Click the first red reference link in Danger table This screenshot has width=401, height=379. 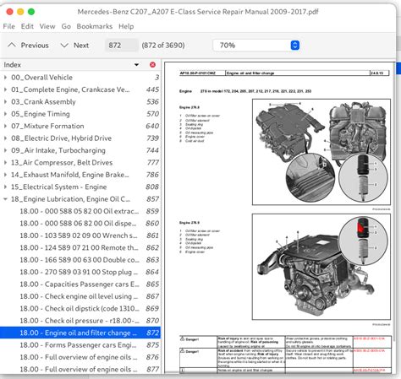pyautogui.click(x=369, y=338)
